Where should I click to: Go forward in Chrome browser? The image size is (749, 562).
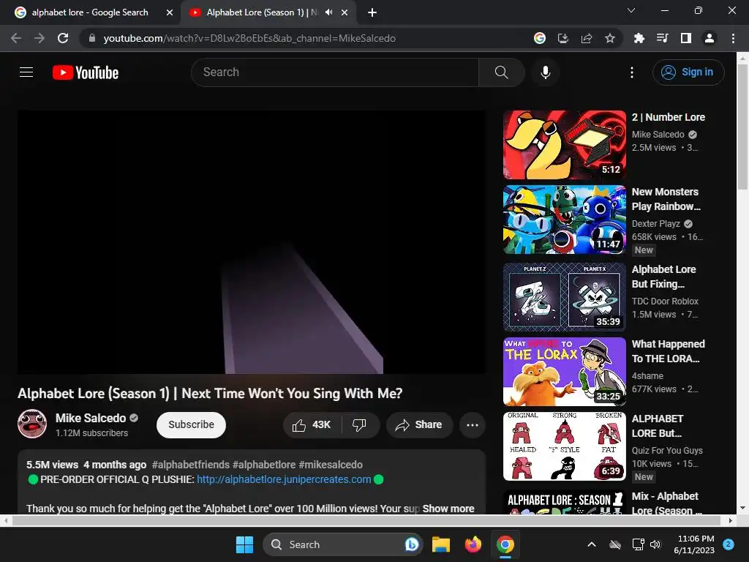pyautogui.click(x=39, y=38)
